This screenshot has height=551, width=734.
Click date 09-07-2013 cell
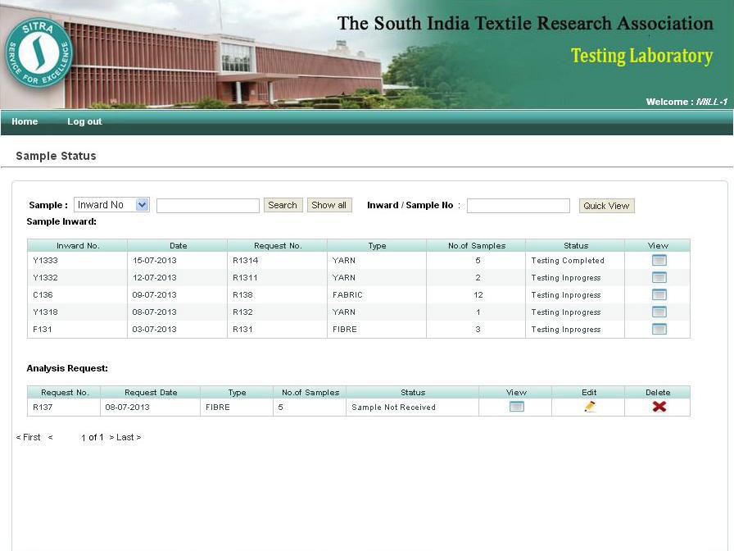(x=177, y=294)
